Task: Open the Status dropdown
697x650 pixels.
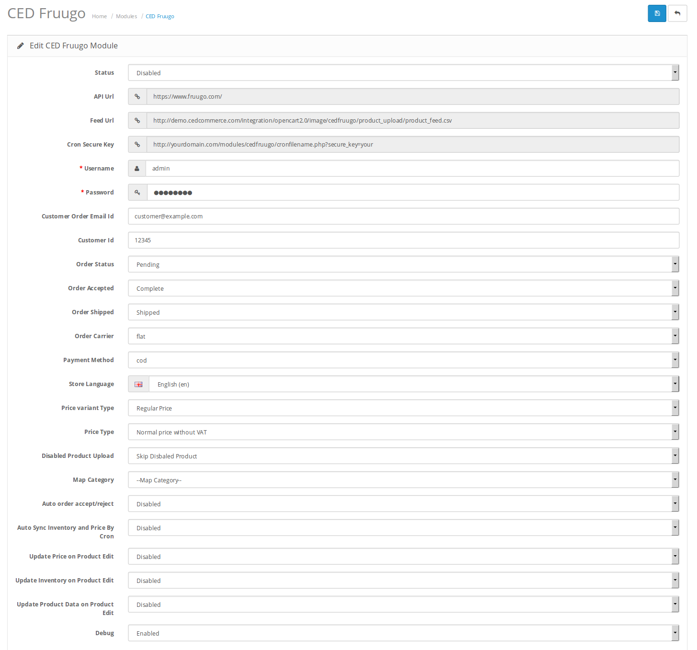Action: pyautogui.click(x=403, y=72)
